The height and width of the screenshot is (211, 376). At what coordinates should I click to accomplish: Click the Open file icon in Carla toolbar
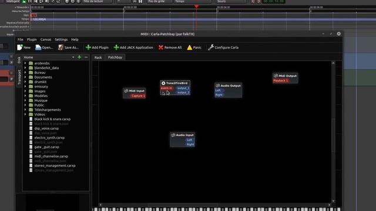[x=38, y=47]
